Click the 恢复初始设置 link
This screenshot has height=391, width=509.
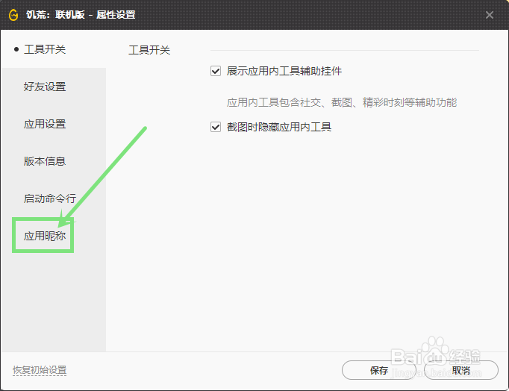click(x=40, y=370)
